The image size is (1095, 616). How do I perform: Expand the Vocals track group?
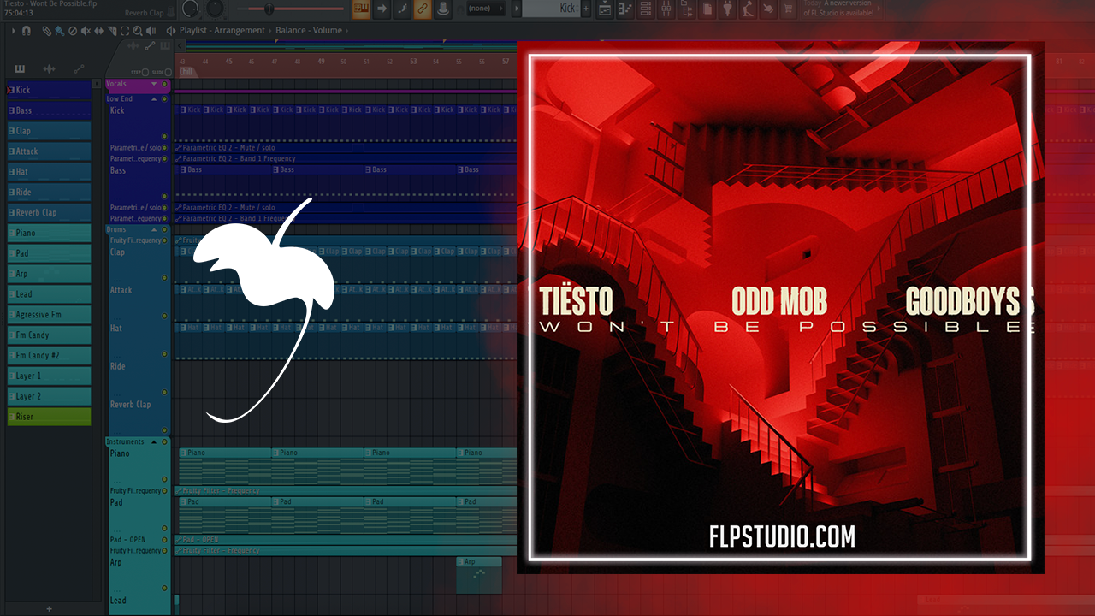pyautogui.click(x=154, y=84)
